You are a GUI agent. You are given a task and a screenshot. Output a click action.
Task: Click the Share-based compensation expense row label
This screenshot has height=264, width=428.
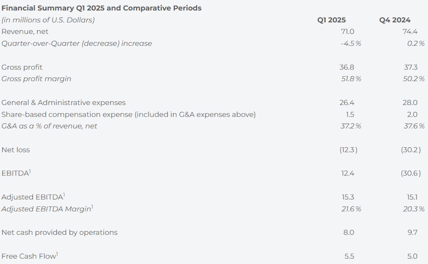click(x=129, y=115)
